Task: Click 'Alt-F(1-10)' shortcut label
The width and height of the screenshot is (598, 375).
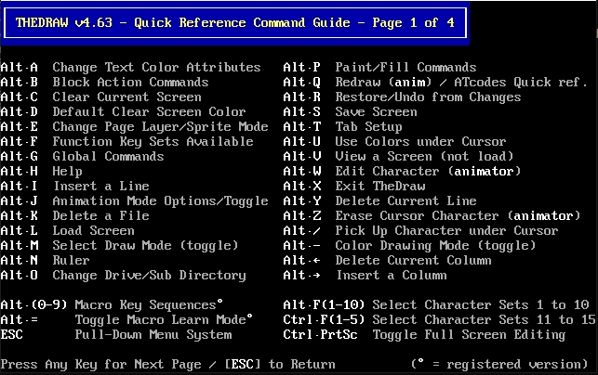Action: (x=324, y=305)
